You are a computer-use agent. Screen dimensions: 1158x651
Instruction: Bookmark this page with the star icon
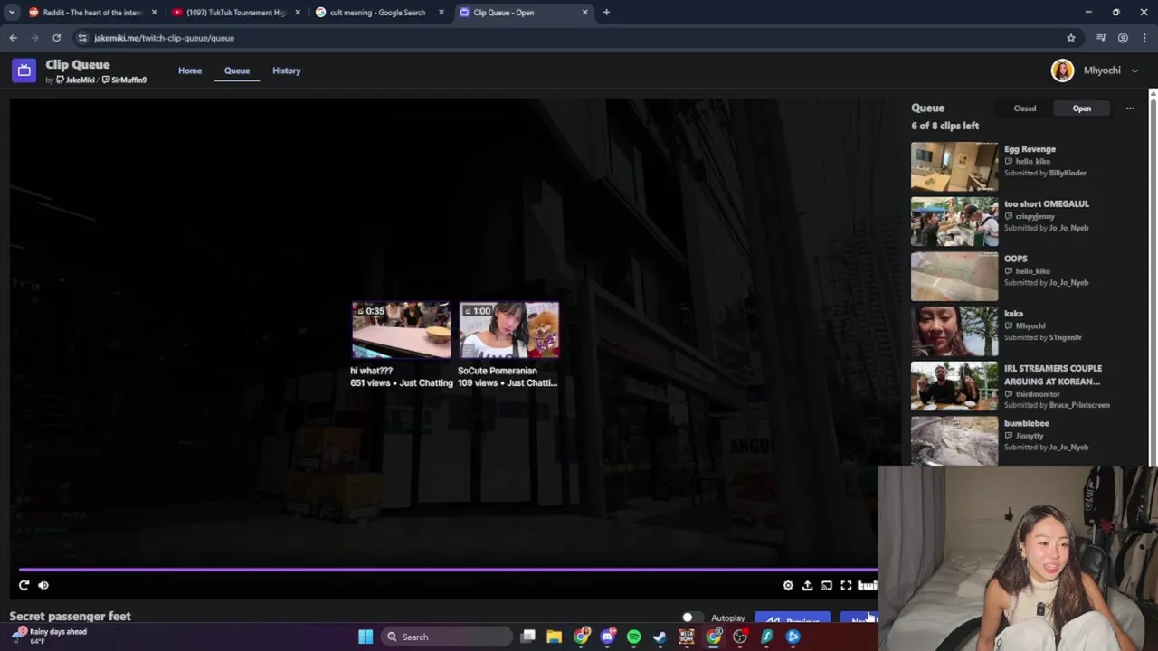(1071, 38)
